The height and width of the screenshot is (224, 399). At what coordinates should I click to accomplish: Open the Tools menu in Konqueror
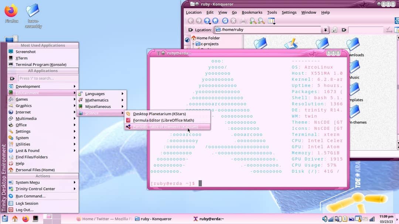tap(272, 12)
